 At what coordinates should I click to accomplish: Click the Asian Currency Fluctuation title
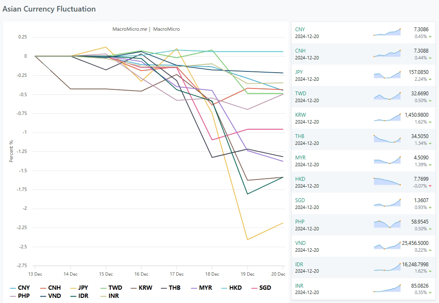[x=49, y=9]
